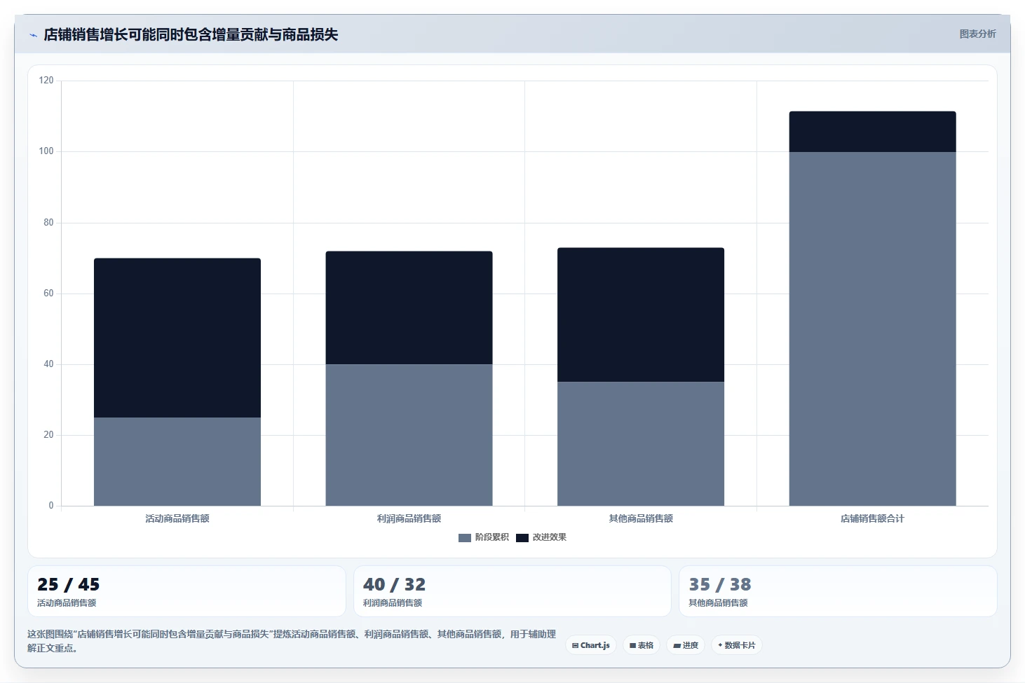The width and height of the screenshot is (1025, 683).
Task: Click the dark segment of the 活动商品销售额 bar
Action: pos(177,338)
